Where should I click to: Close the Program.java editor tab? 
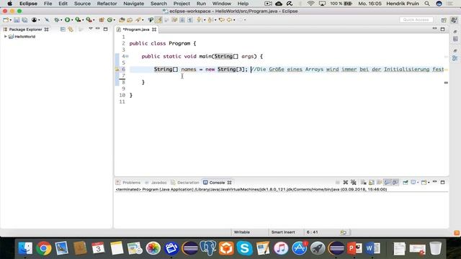coord(154,29)
